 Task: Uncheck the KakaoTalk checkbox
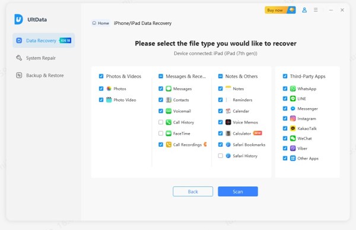point(285,128)
